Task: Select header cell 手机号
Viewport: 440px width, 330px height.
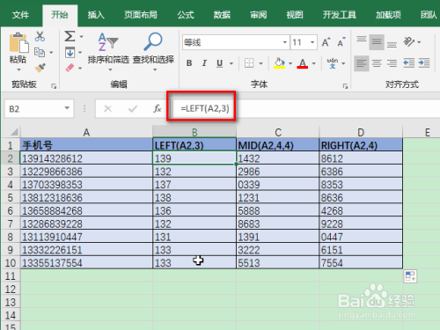Action: pyautogui.click(x=86, y=145)
